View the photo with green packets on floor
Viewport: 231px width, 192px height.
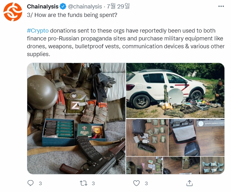coord(147,138)
